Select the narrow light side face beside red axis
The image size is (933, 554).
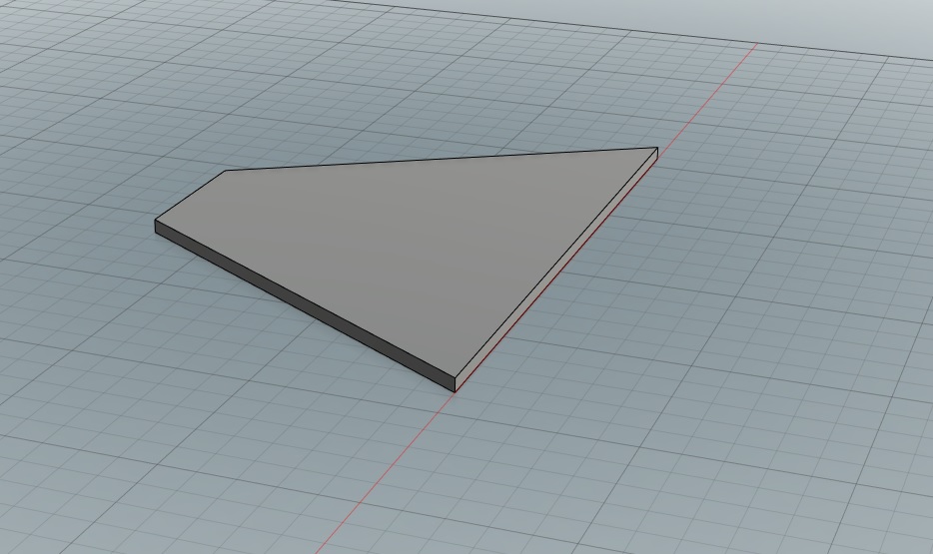coord(556,270)
